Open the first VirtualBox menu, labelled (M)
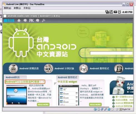Image resolution: width=136 pixels, height=114 pixels. pyautogui.click(x=8, y=8)
